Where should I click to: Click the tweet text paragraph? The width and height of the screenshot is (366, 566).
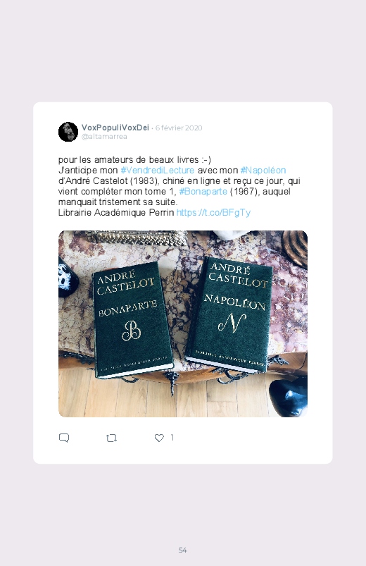[179, 186]
